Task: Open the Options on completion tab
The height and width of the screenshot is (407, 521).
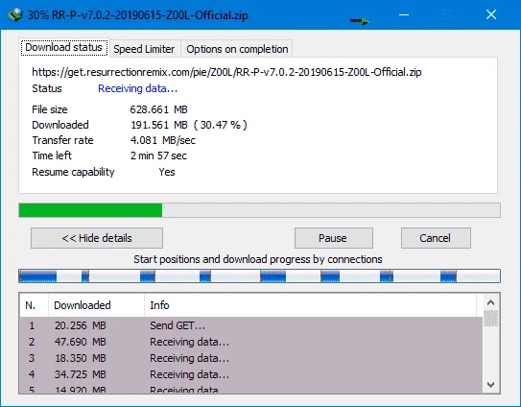Action: tap(237, 49)
